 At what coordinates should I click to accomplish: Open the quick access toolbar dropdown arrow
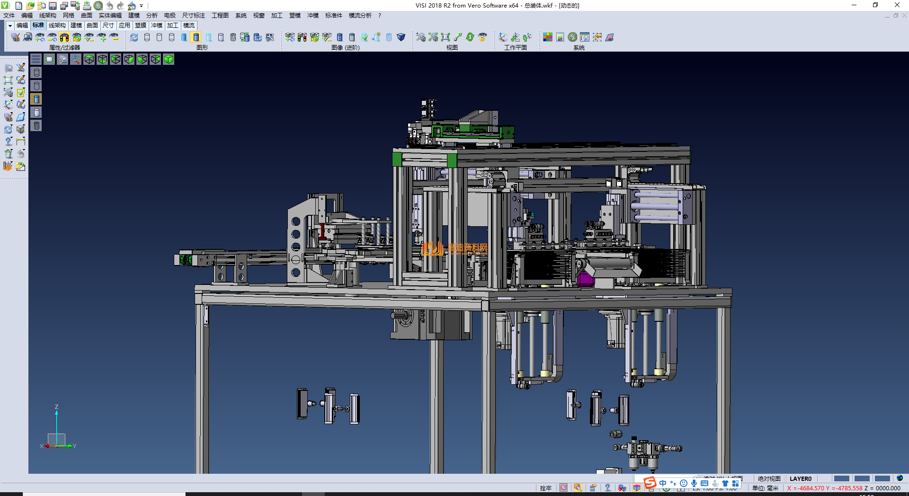[x=141, y=6]
